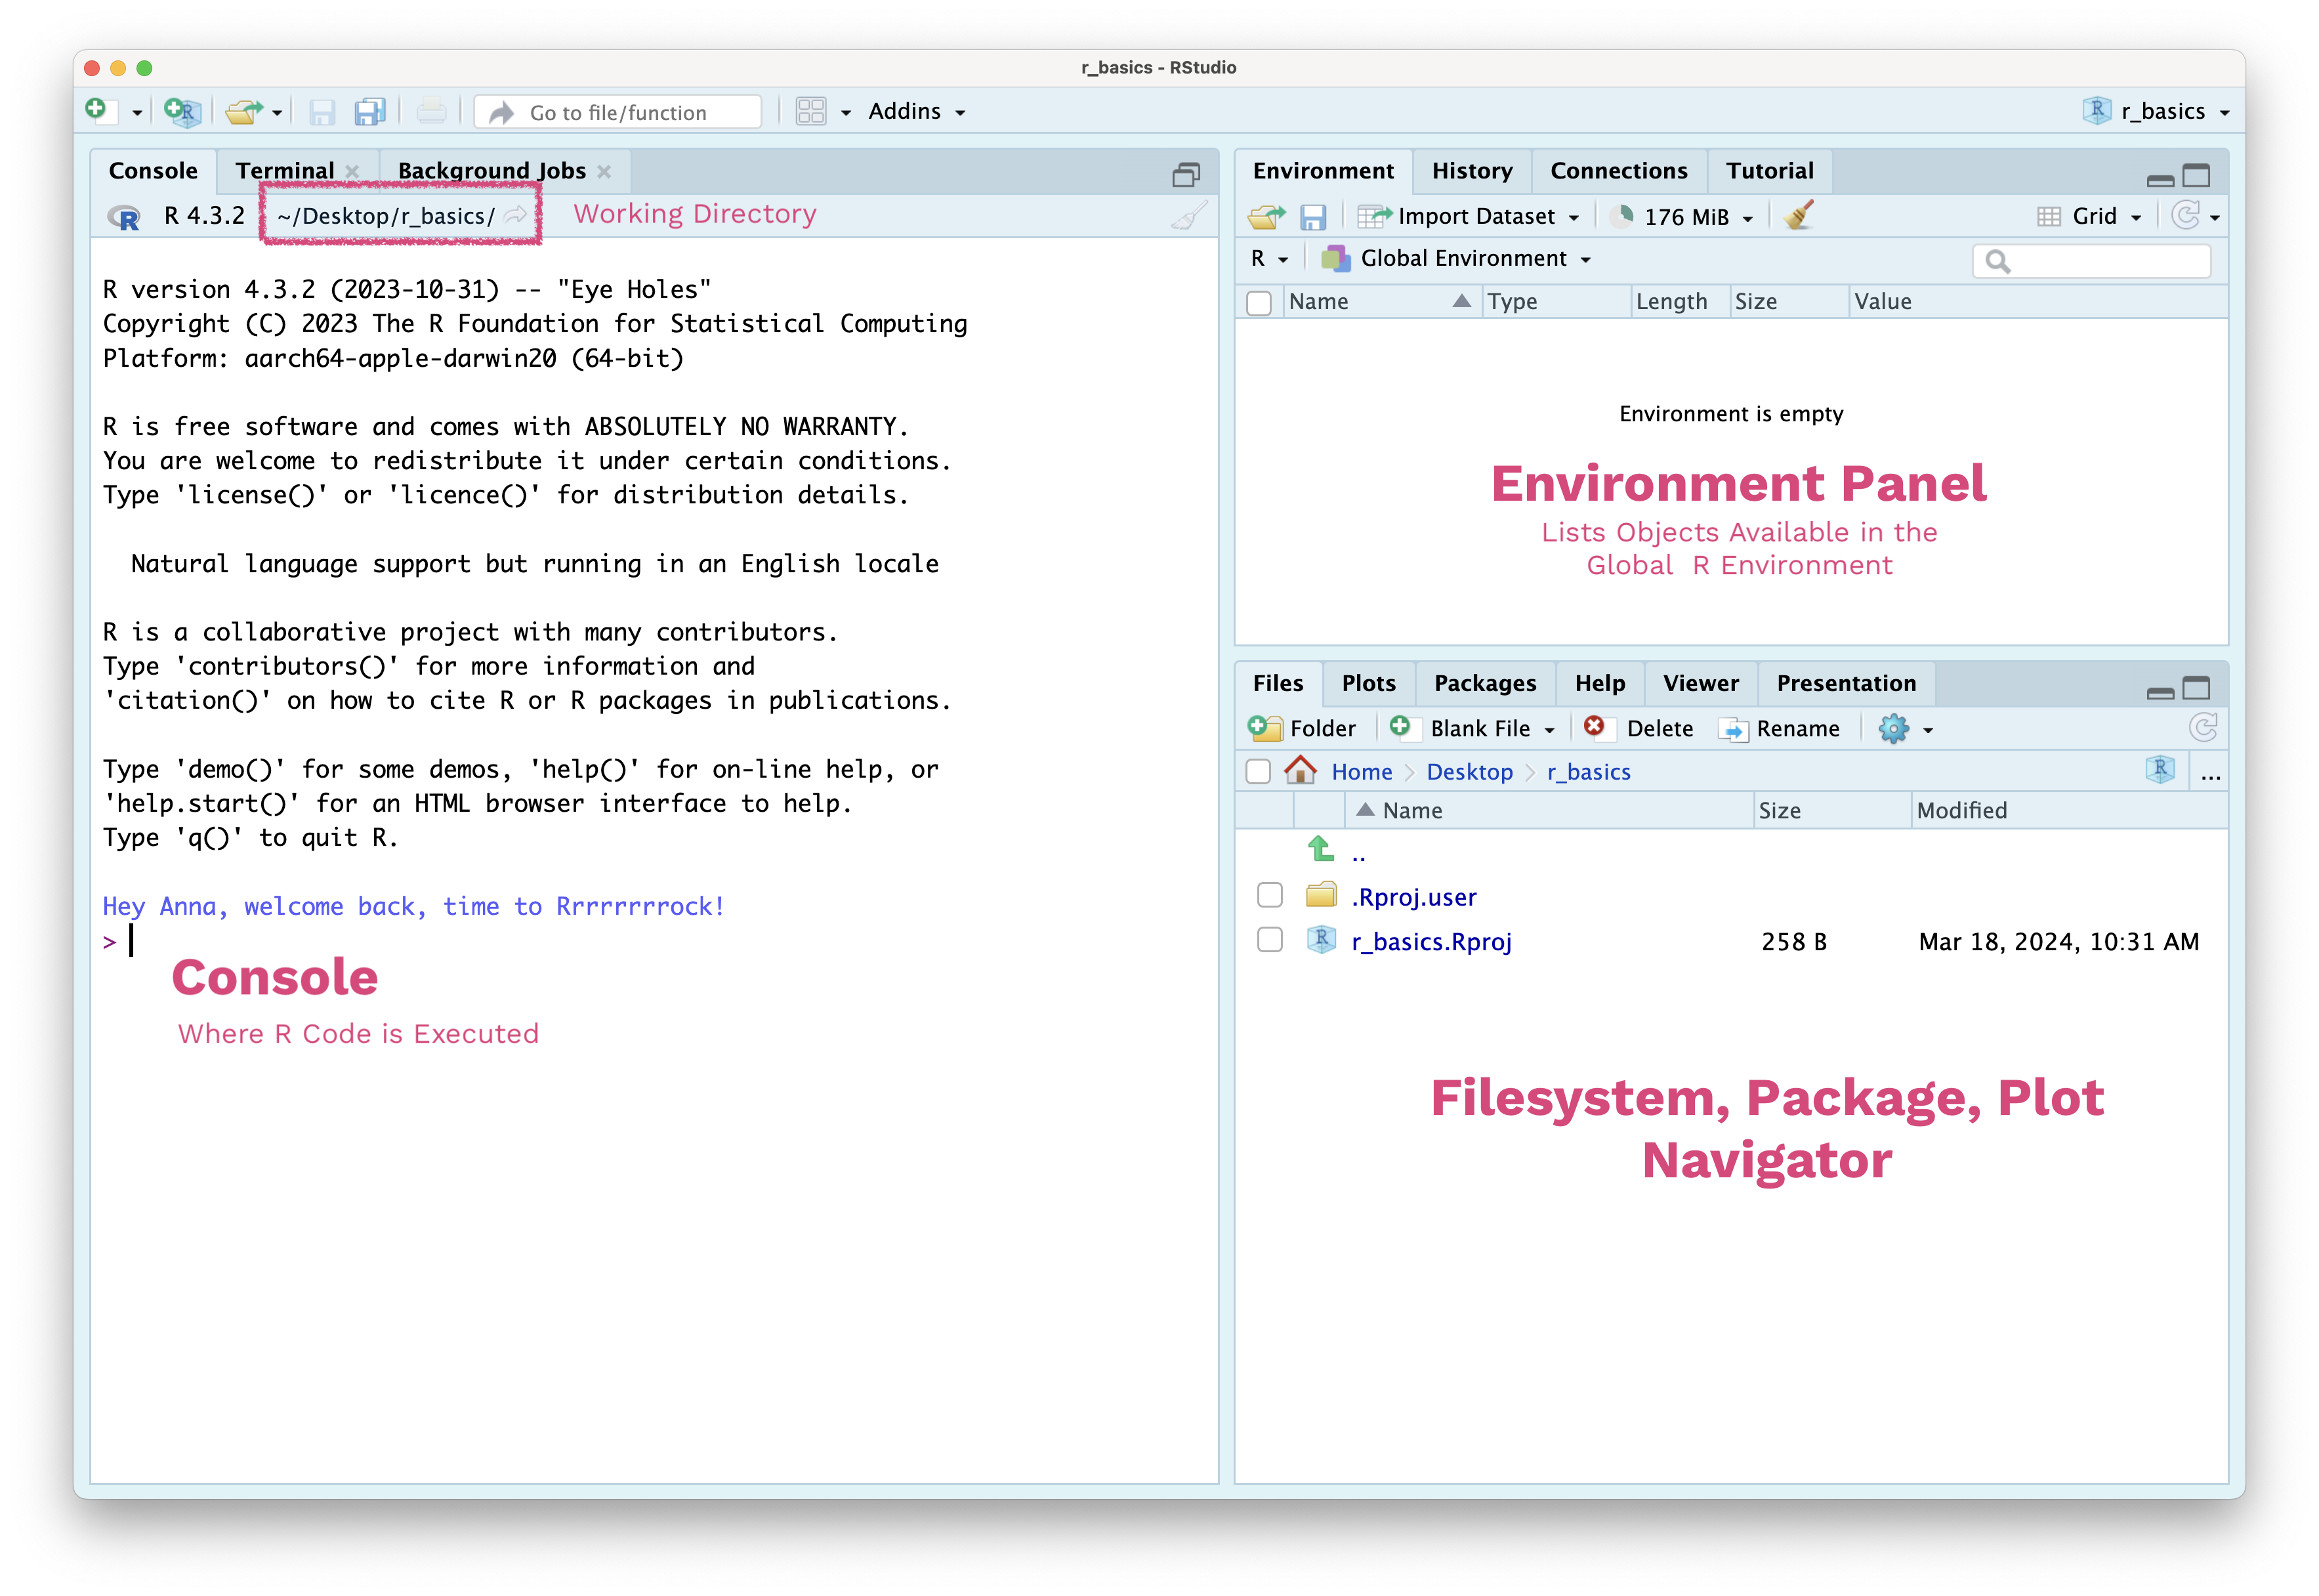This screenshot has width=2319, height=1596.
Task: Click the Rename button in Files pane
Action: click(x=1780, y=729)
